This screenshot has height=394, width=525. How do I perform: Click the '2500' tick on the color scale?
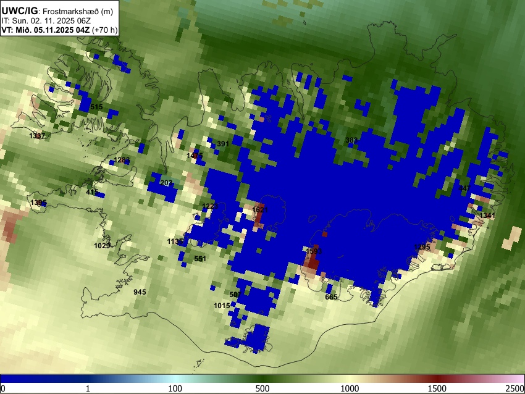(x=516, y=388)
